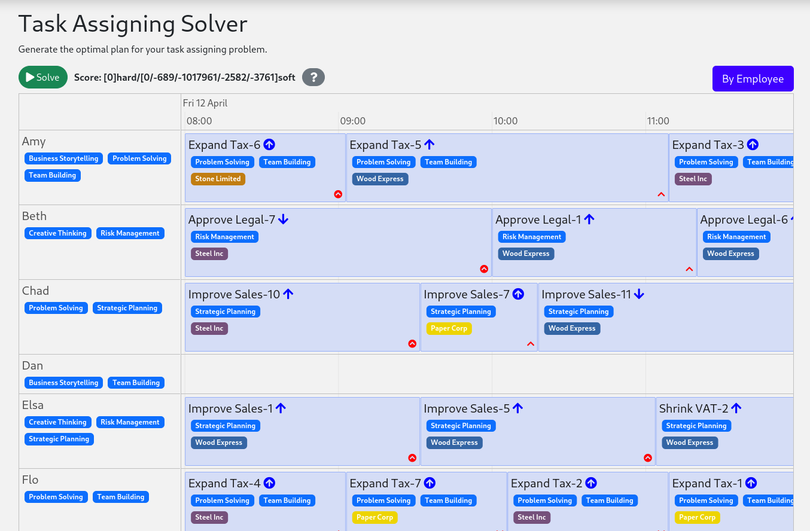Click employee name Chad
Viewport: 810px width, 531px height.
pos(35,291)
